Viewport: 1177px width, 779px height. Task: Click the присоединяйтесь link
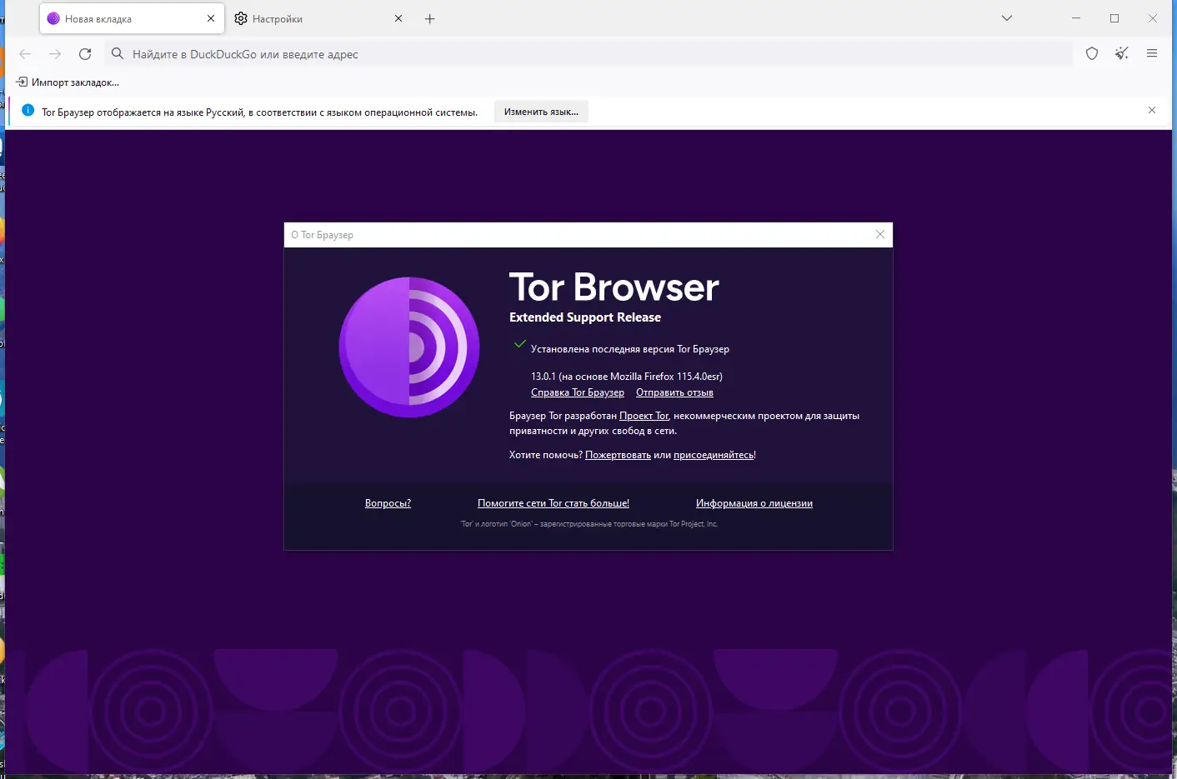714,455
